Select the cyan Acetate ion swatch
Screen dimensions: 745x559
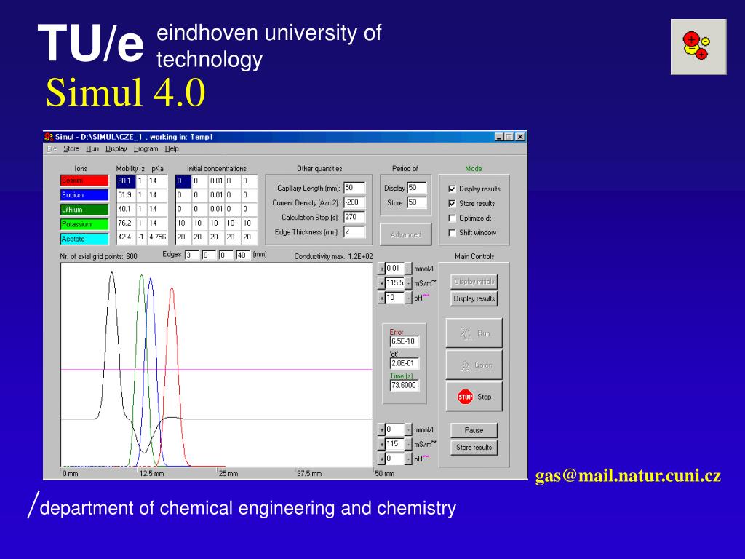pyautogui.click(x=84, y=239)
